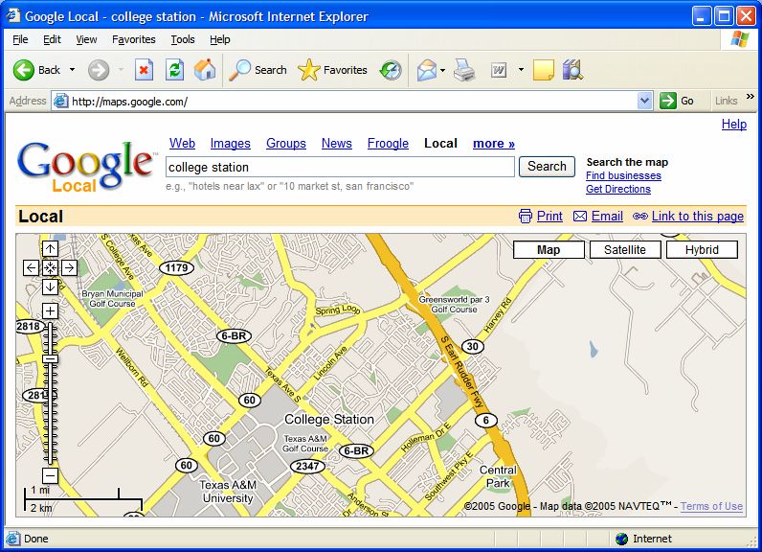Stop page loading with red X icon
This screenshot has width=762, height=552.
click(144, 70)
